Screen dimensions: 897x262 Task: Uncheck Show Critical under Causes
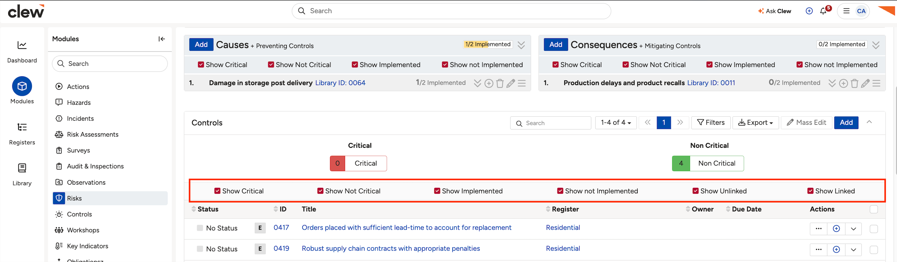tap(201, 65)
